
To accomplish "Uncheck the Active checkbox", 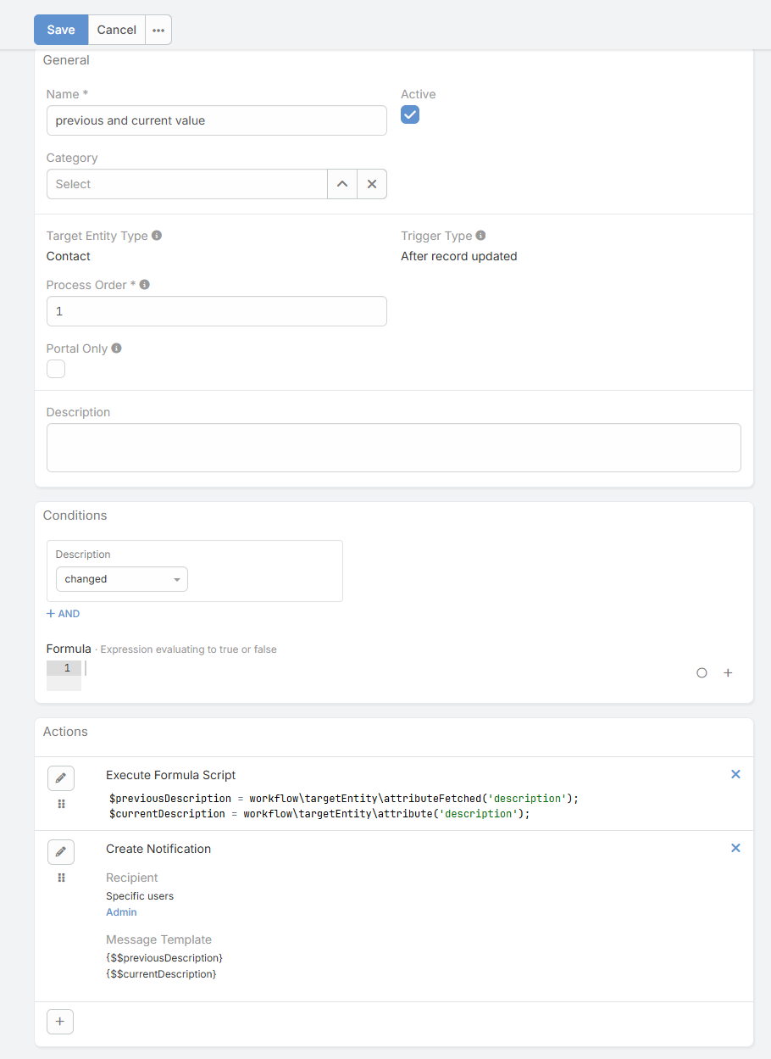I will point(410,114).
